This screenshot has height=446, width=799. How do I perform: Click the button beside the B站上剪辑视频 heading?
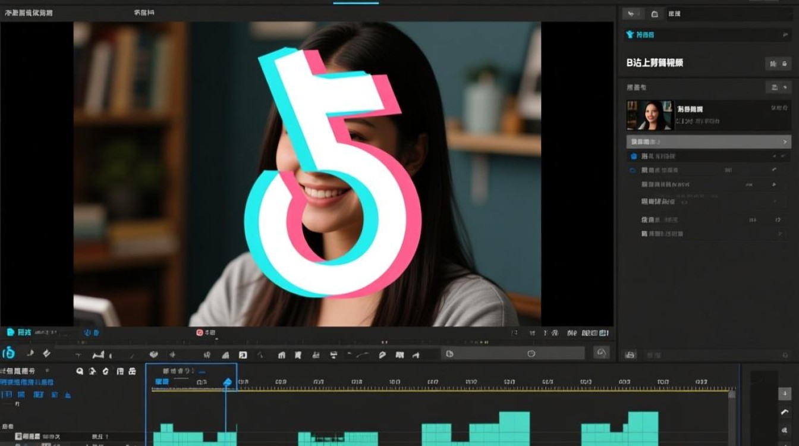point(778,64)
